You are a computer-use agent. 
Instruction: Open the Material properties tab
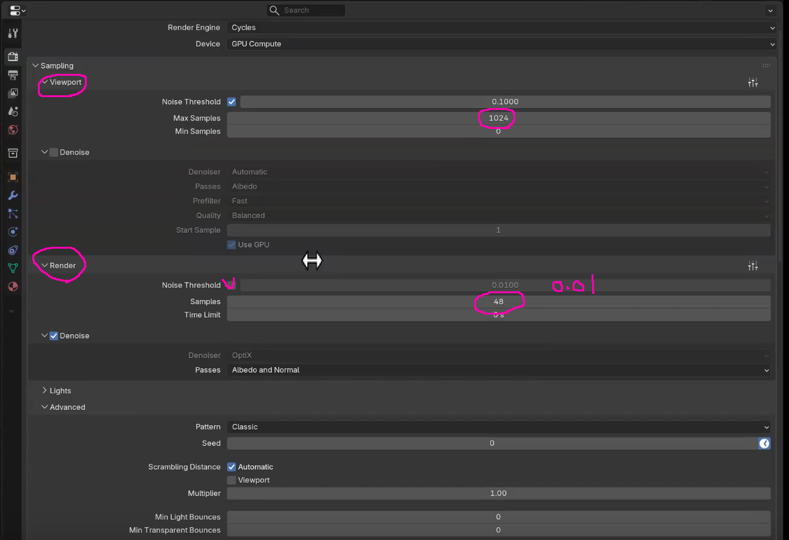(12, 286)
